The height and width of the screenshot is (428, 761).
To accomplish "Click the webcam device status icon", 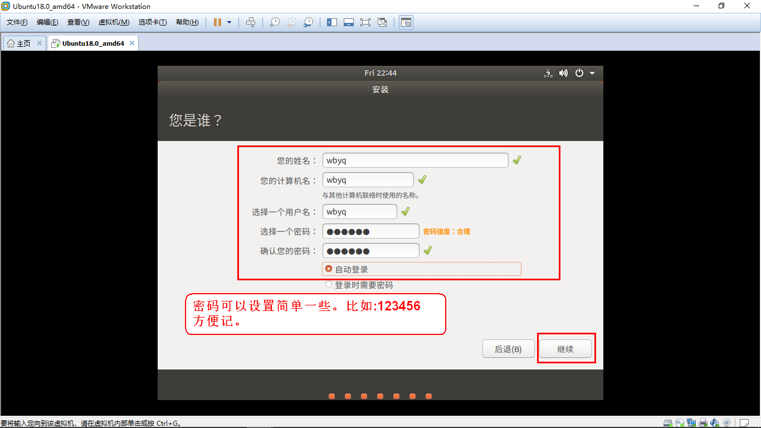I will 725,423.
